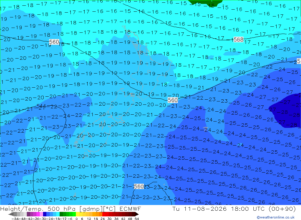The image size is (301, 220).
Task: Click the dark purple swatch above the -42 label
Action: click(x=28, y=214)
